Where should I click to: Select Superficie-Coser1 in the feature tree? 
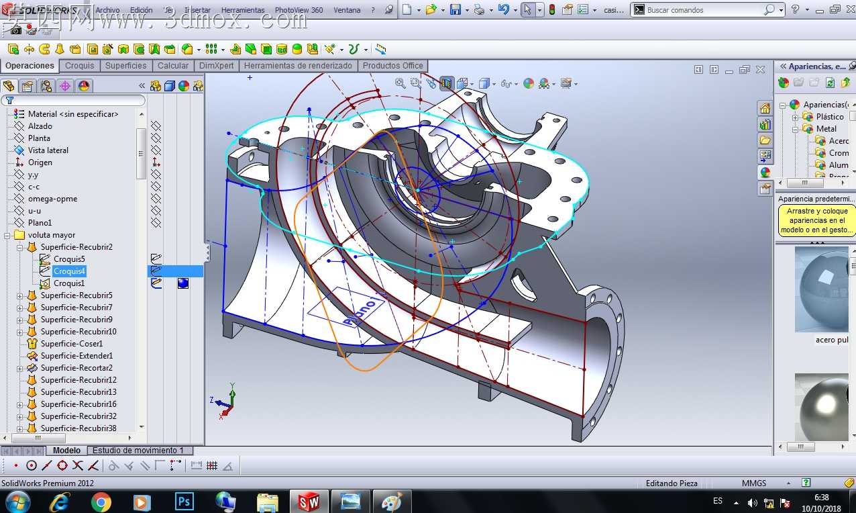click(x=72, y=344)
